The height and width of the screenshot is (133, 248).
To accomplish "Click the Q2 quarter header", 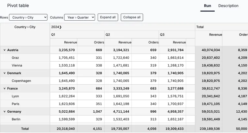I will 132,35.
